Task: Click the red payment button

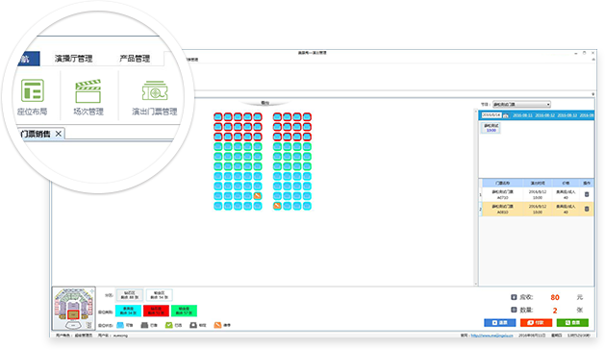Action: (536, 323)
